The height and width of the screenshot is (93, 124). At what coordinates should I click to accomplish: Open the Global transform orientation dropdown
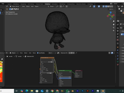point(51,6)
